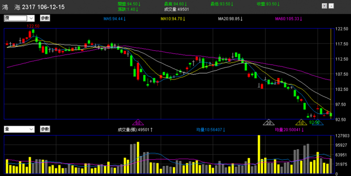
Task: Click the 107.50 price axis label
Action: pos(342,74)
